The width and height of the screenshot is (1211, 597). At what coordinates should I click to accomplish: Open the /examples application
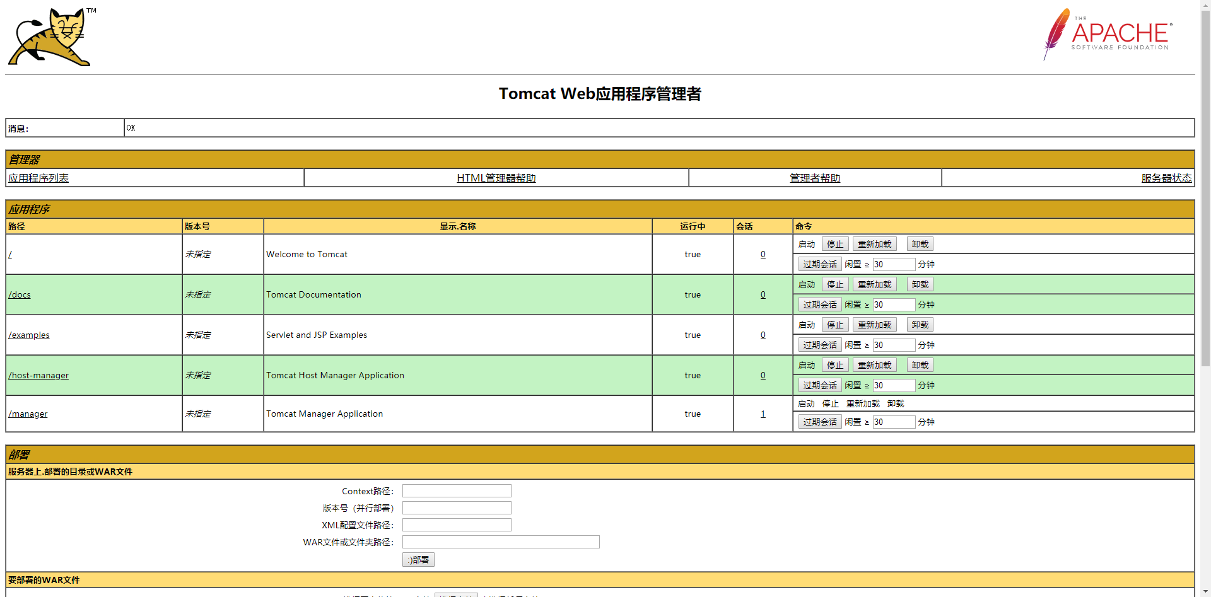(x=29, y=335)
